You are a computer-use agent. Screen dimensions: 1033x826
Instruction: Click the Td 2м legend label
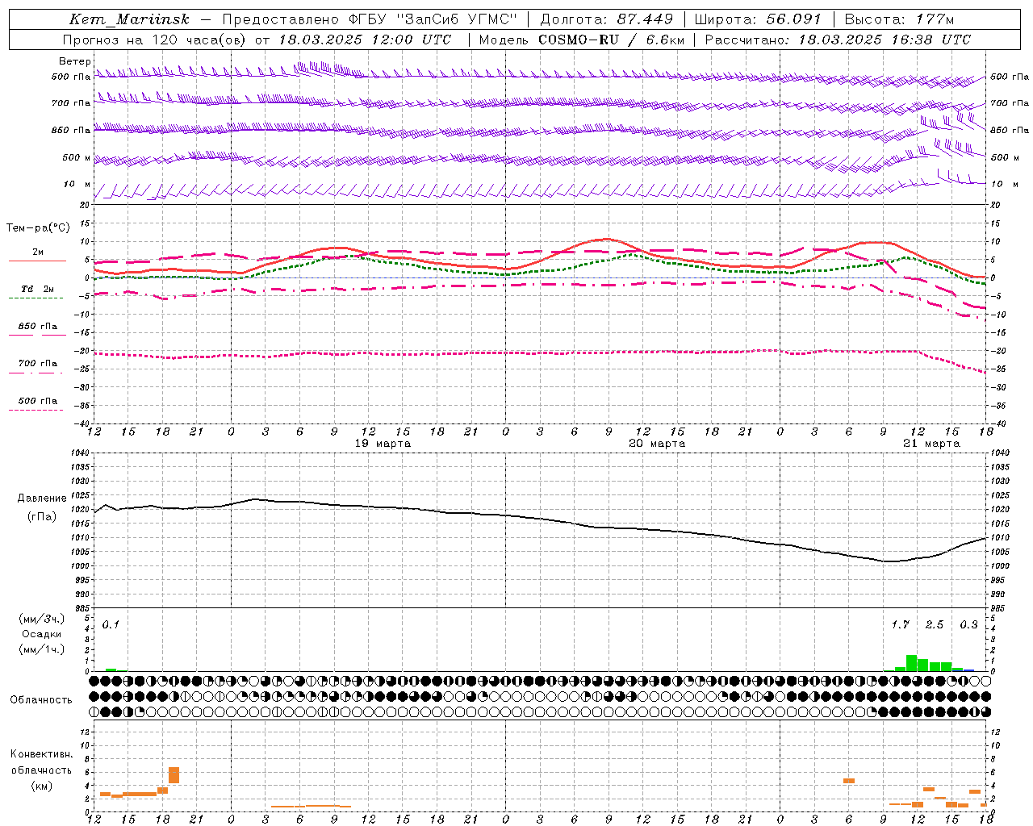tap(37, 289)
